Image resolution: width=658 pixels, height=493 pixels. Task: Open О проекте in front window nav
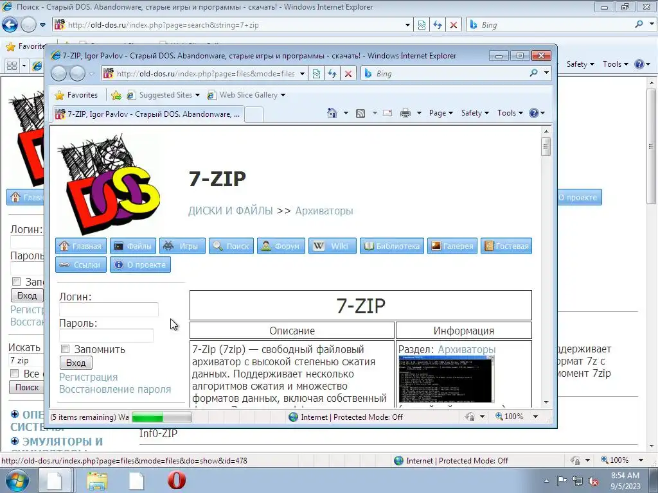pos(140,264)
